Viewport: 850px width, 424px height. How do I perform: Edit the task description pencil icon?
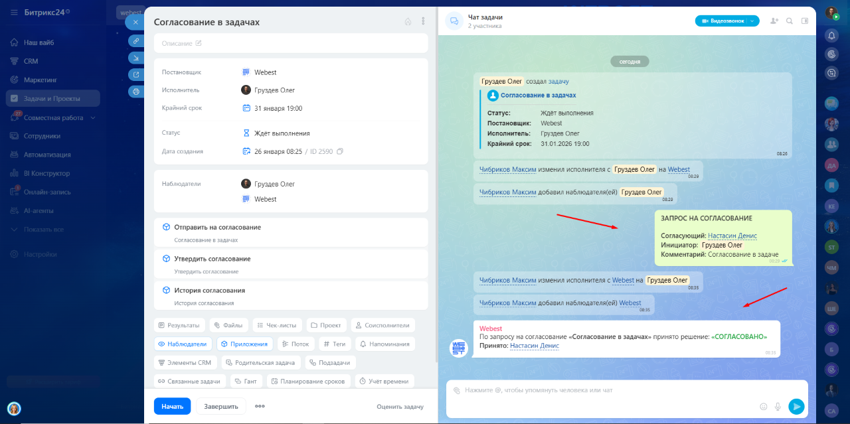point(198,43)
